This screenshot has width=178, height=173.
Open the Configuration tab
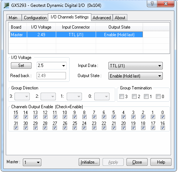[35, 18]
